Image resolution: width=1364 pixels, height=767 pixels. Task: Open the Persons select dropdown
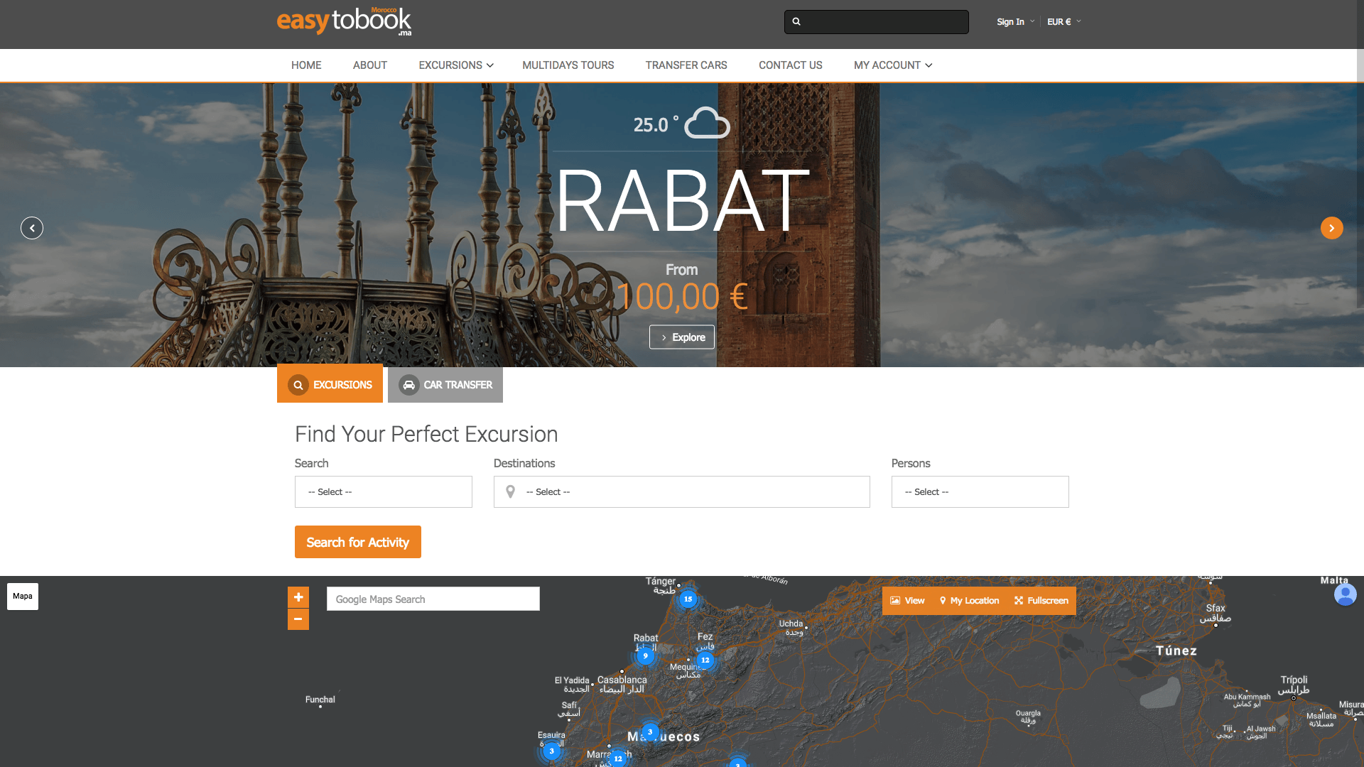(x=980, y=491)
